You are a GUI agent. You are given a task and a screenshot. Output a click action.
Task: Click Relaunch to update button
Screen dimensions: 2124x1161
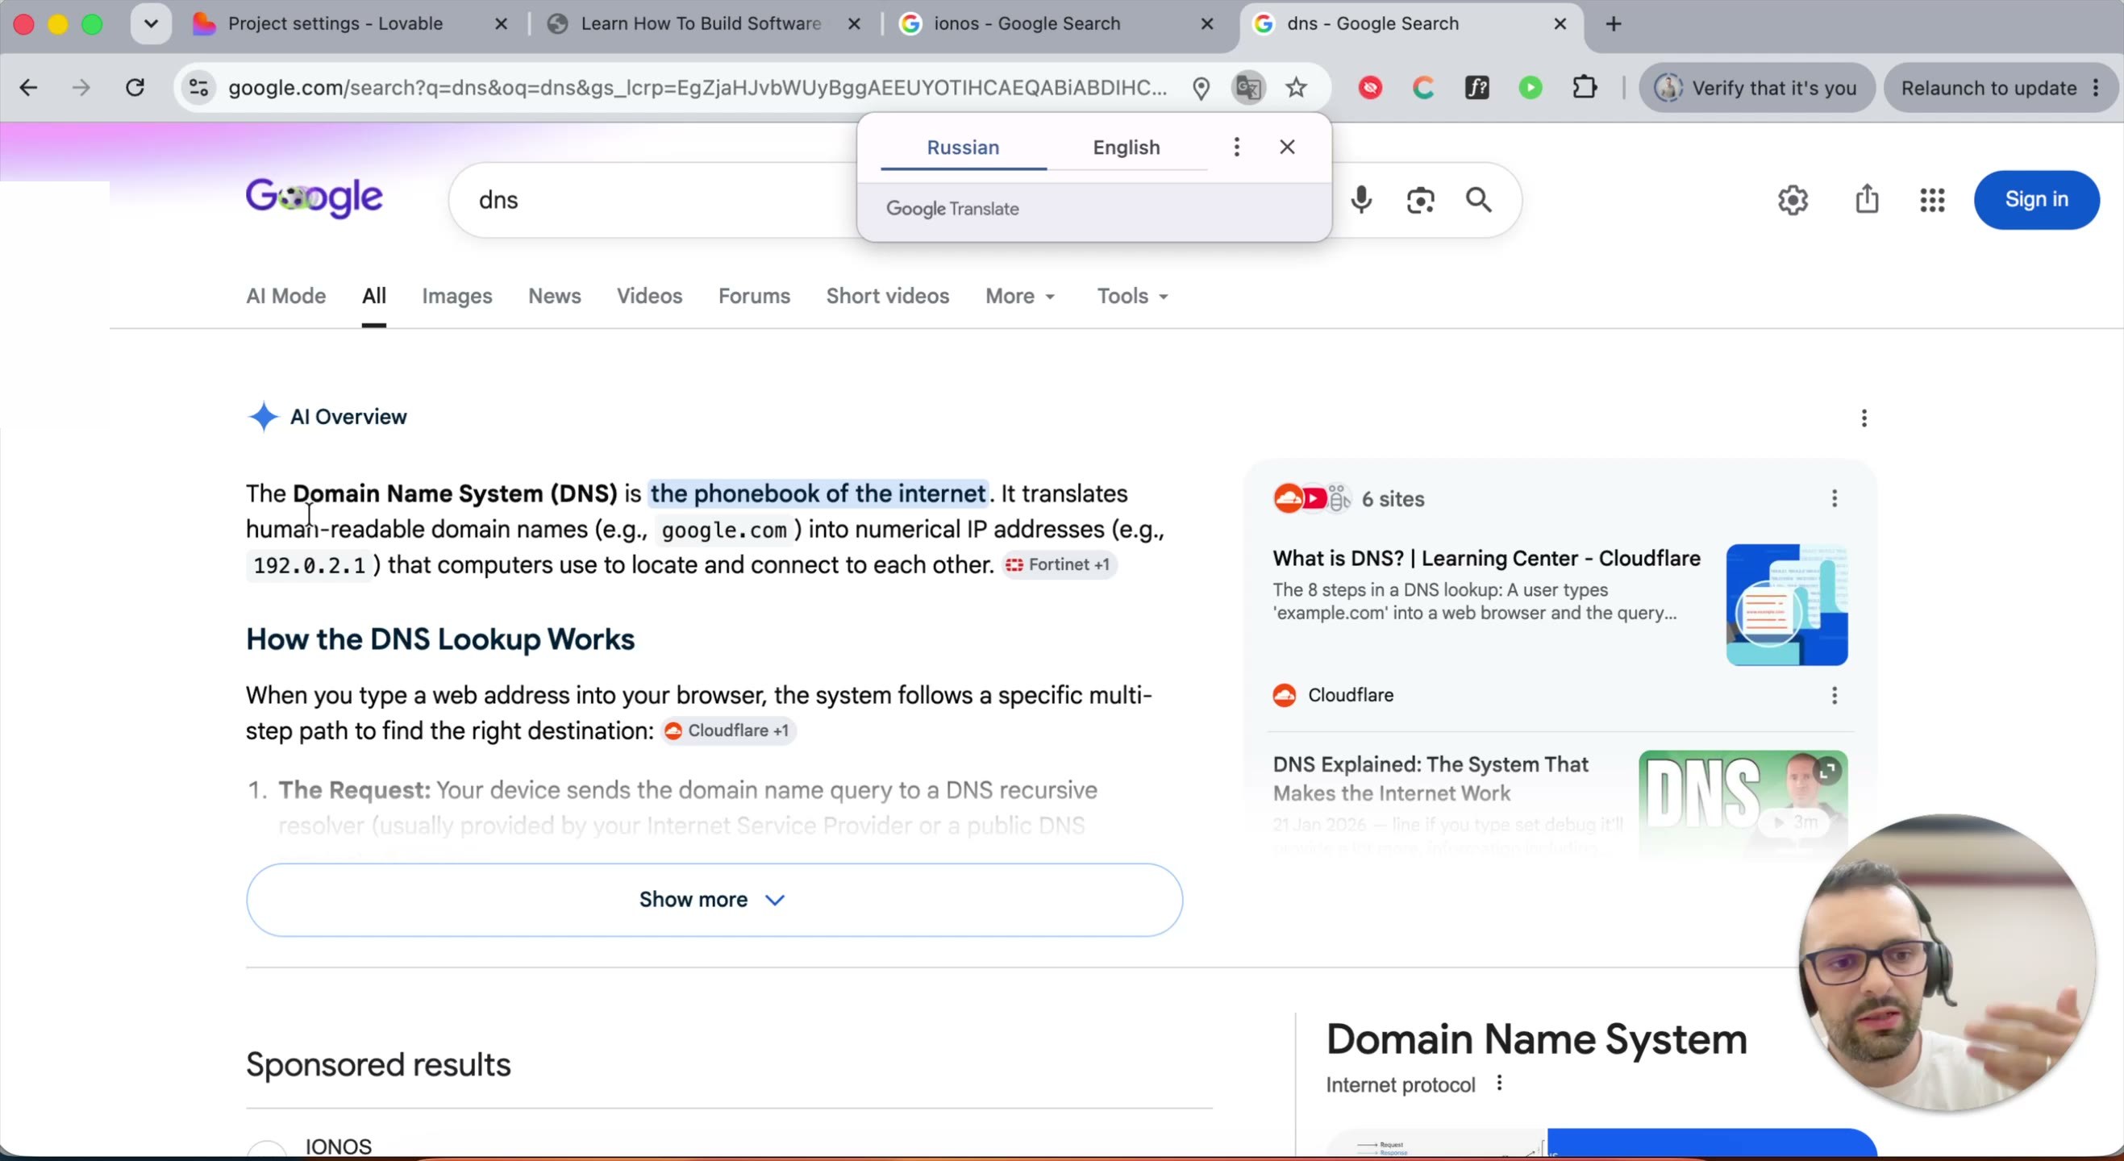(x=1989, y=88)
